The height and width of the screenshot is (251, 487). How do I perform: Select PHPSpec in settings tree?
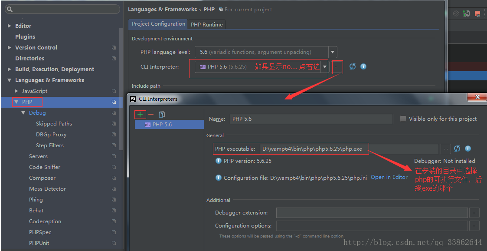40,232
